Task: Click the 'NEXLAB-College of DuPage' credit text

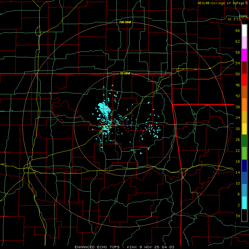Action: 221,3
